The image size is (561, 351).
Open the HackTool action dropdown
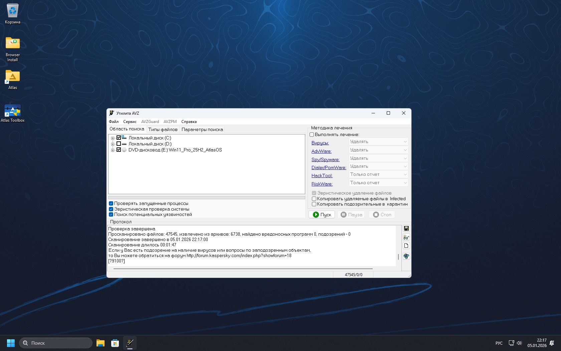click(x=378, y=174)
